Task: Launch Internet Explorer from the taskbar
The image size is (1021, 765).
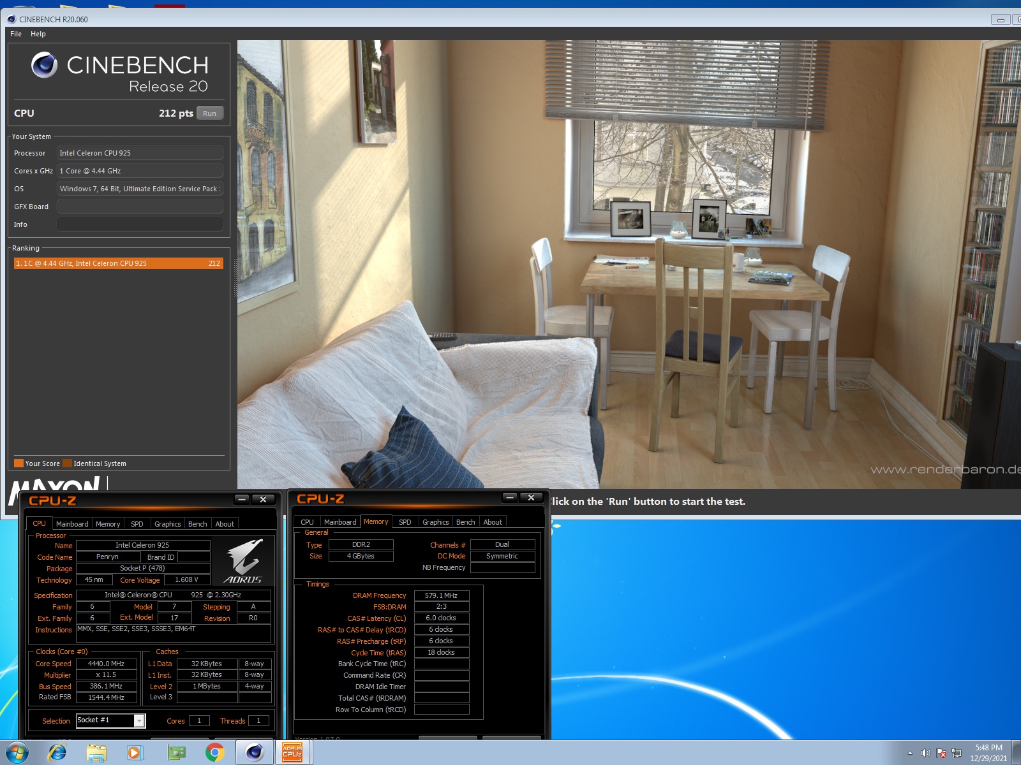Action: [57, 753]
